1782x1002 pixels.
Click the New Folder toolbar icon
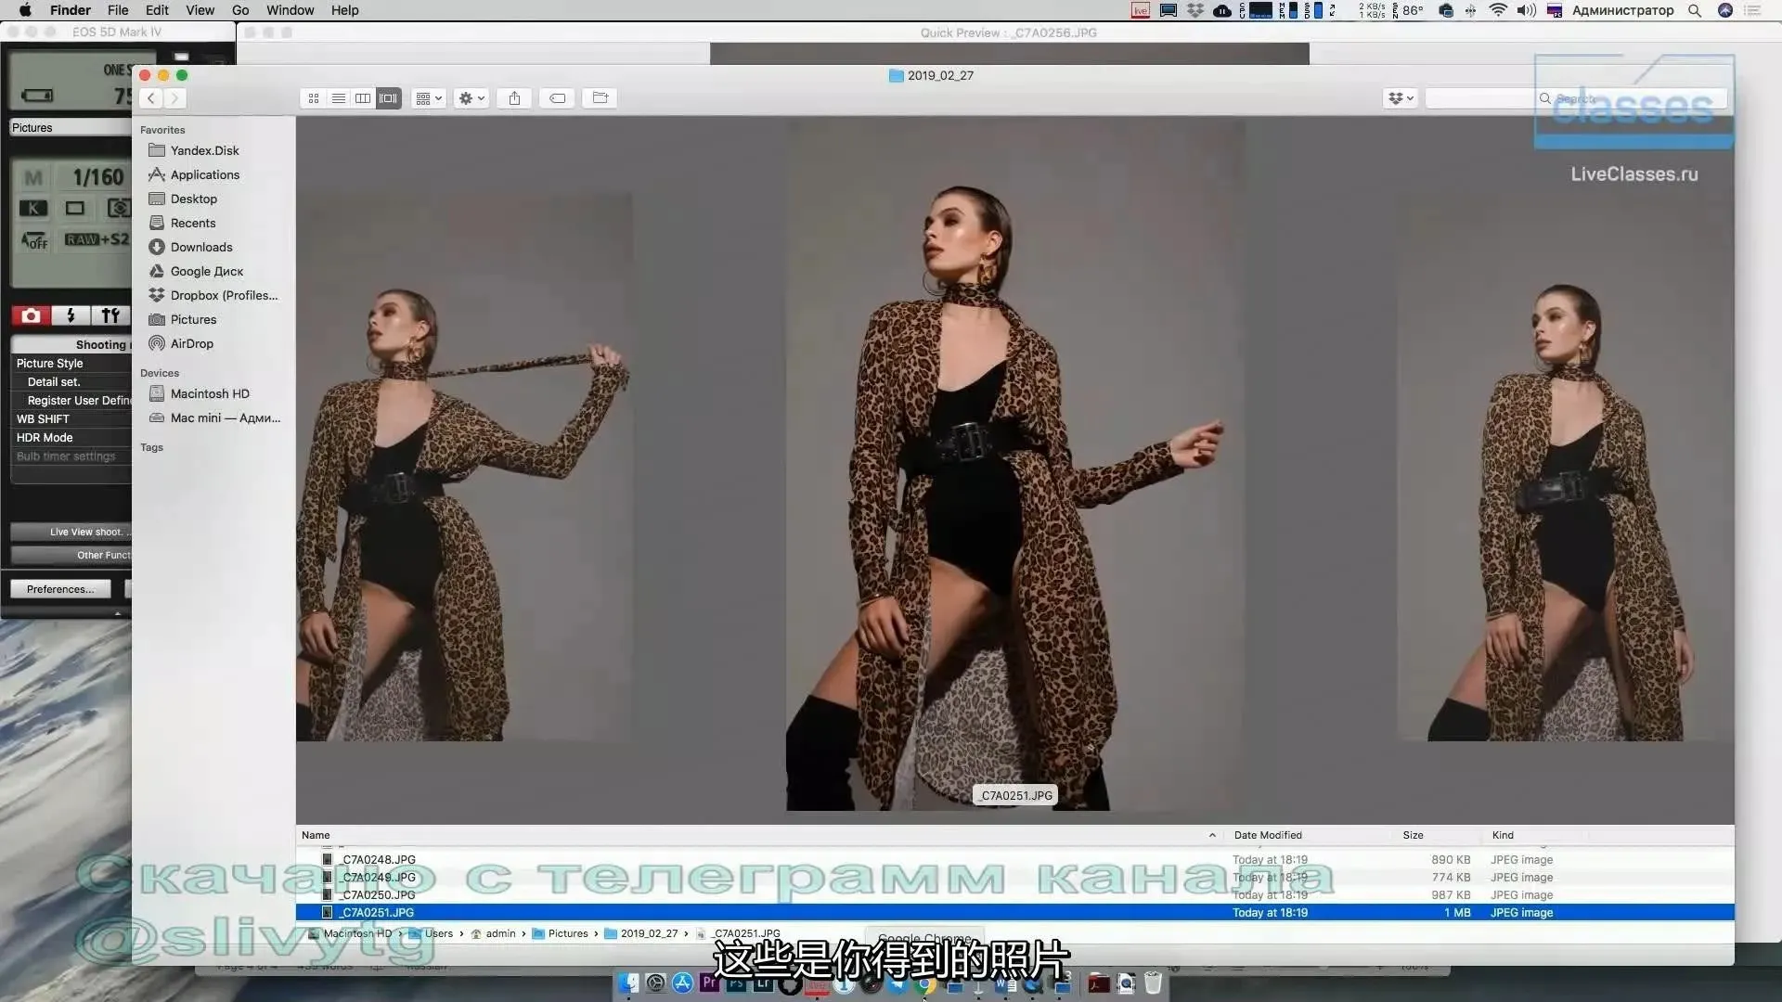tap(600, 98)
